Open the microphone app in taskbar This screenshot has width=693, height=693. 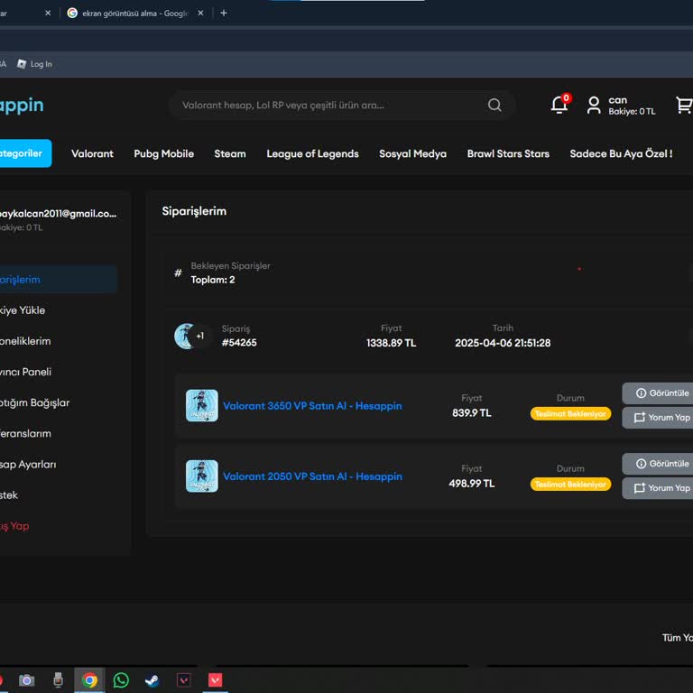58,679
